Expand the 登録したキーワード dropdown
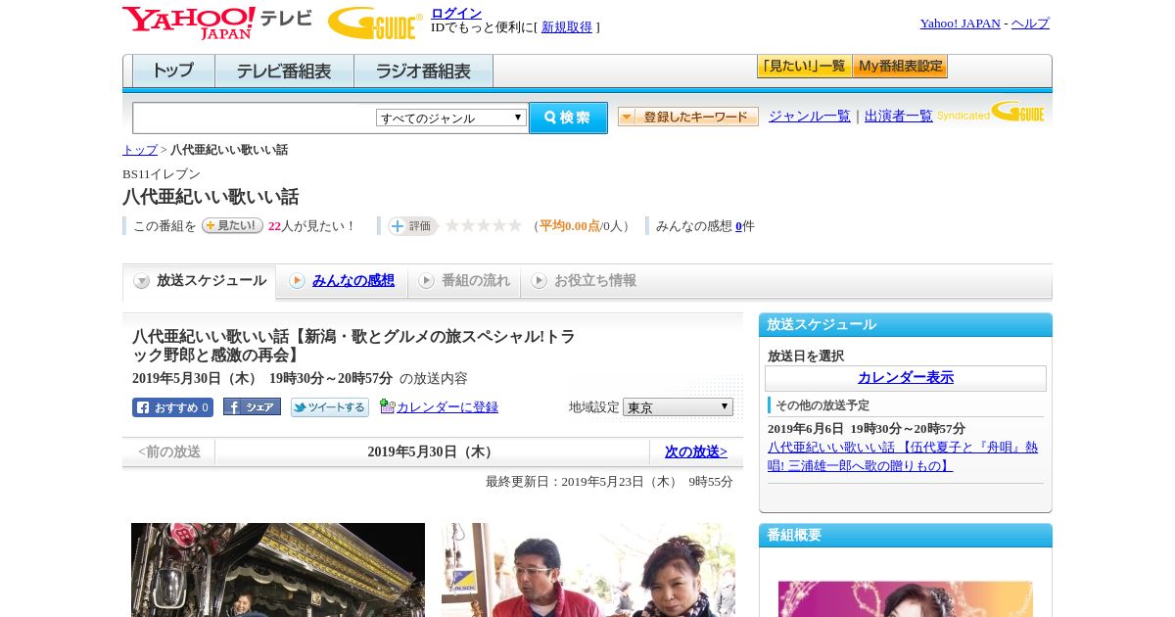1175x617 pixels. click(688, 117)
